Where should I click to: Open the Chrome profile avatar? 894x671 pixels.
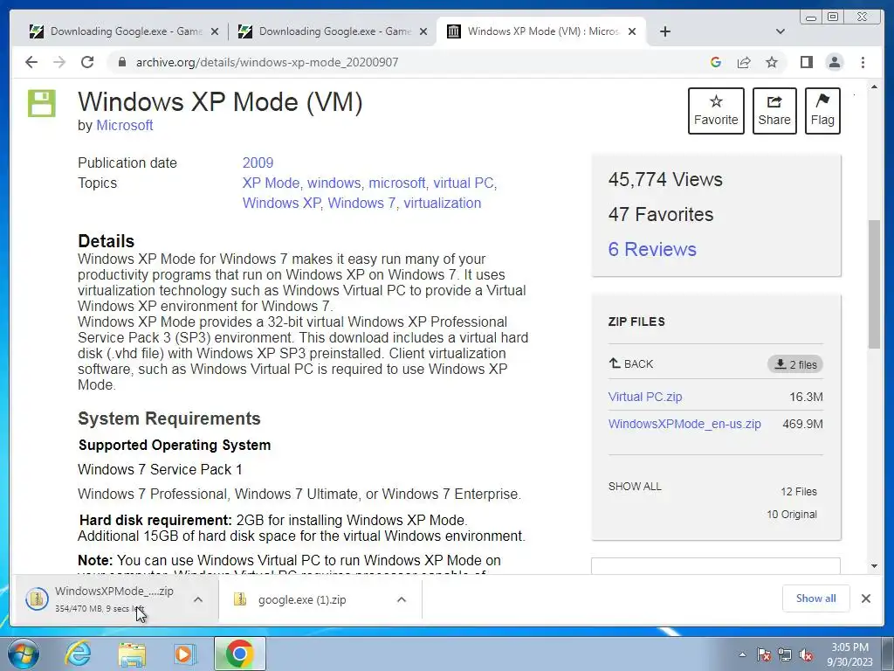[x=835, y=62]
